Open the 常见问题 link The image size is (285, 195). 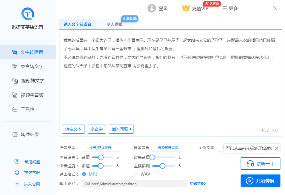pyautogui.click(x=32, y=162)
